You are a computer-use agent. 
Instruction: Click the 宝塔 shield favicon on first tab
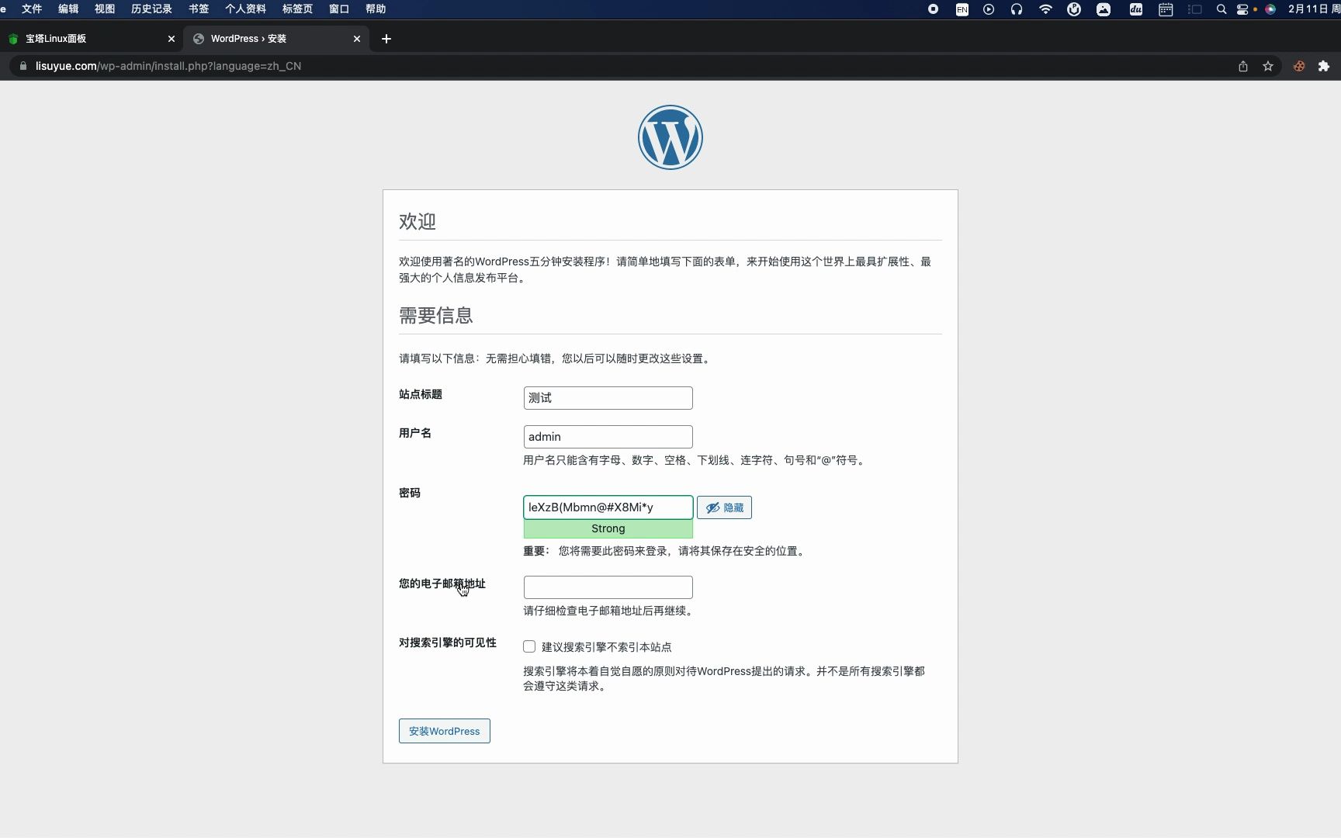click(13, 39)
